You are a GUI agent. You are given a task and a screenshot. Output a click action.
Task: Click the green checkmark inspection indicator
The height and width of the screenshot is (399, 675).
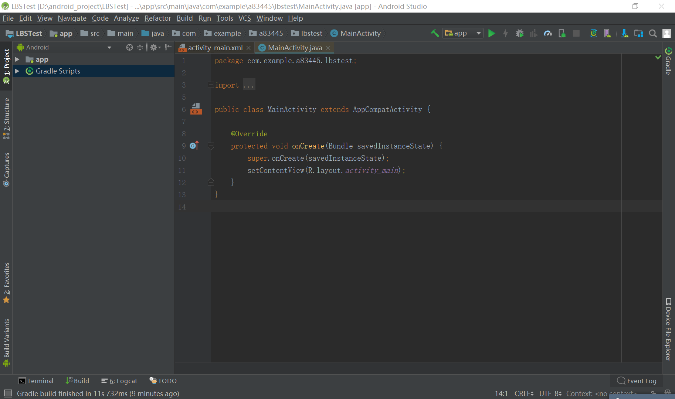(x=658, y=57)
